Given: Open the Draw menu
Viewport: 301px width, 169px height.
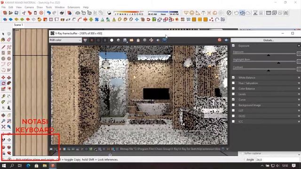Looking at the screenshot, I should pos(40,8).
